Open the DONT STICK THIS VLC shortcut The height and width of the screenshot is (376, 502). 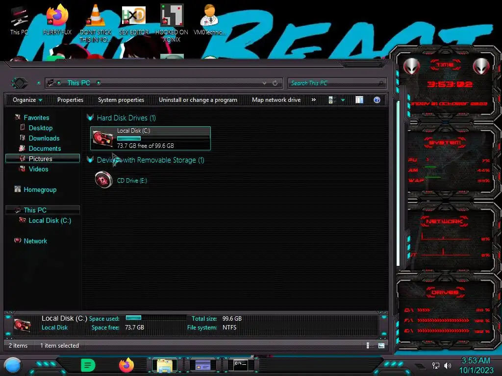[x=96, y=23]
